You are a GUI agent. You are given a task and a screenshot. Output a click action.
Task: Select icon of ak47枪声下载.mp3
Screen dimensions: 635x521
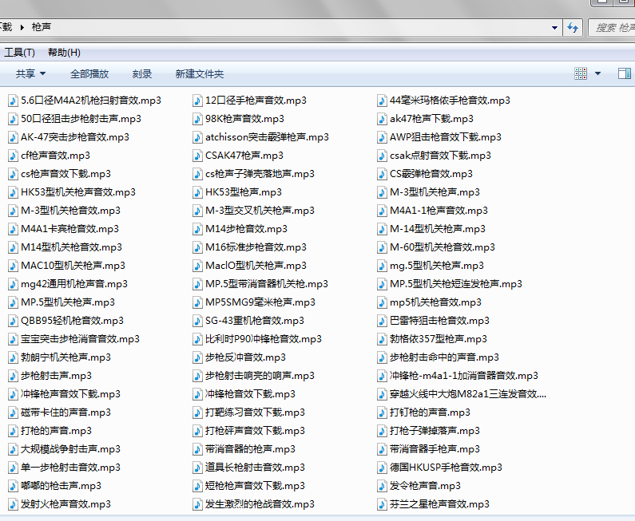(382, 119)
